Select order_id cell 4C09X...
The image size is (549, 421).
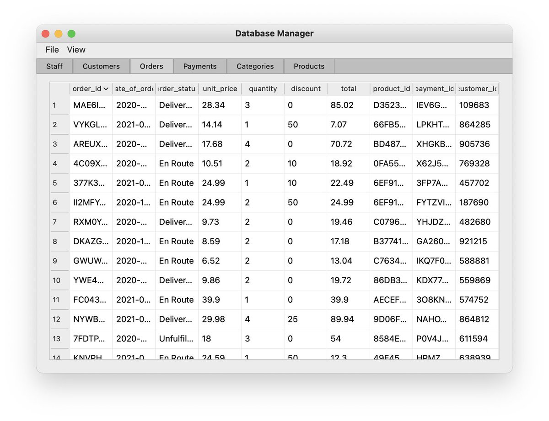[x=91, y=163]
